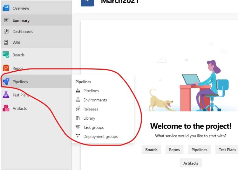Open the Repos hub label

[x=18, y=68]
